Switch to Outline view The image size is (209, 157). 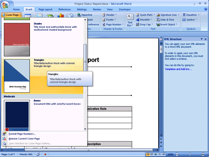coord(160,154)
